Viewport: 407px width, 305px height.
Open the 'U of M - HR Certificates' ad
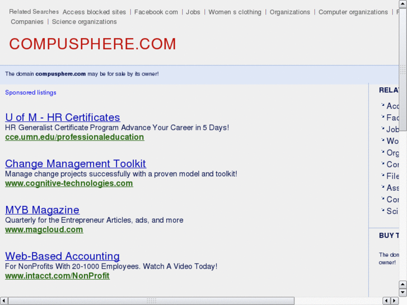pos(63,118)
